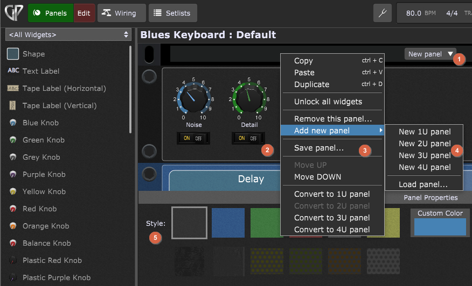
Task: Click the Panel Properties header
Action: pos(431,197)
